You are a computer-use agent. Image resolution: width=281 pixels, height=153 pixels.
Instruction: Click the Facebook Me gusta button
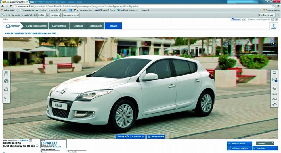point(236,19)
